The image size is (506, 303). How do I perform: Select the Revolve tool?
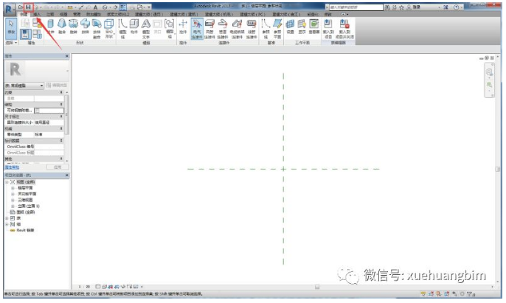(x=74, y=27)
